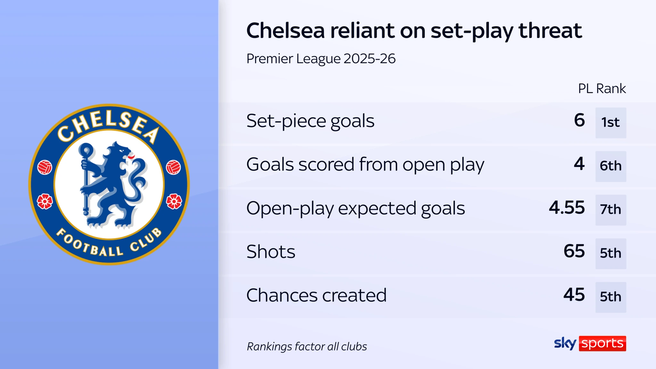Click the Sky Sports logo
Viewport: 656px width, 369px height.
pos(590,343)
